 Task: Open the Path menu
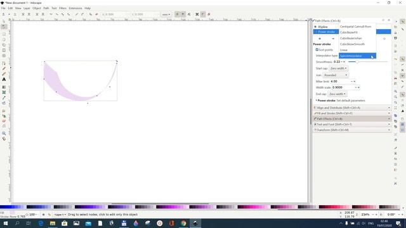point(46,8)
